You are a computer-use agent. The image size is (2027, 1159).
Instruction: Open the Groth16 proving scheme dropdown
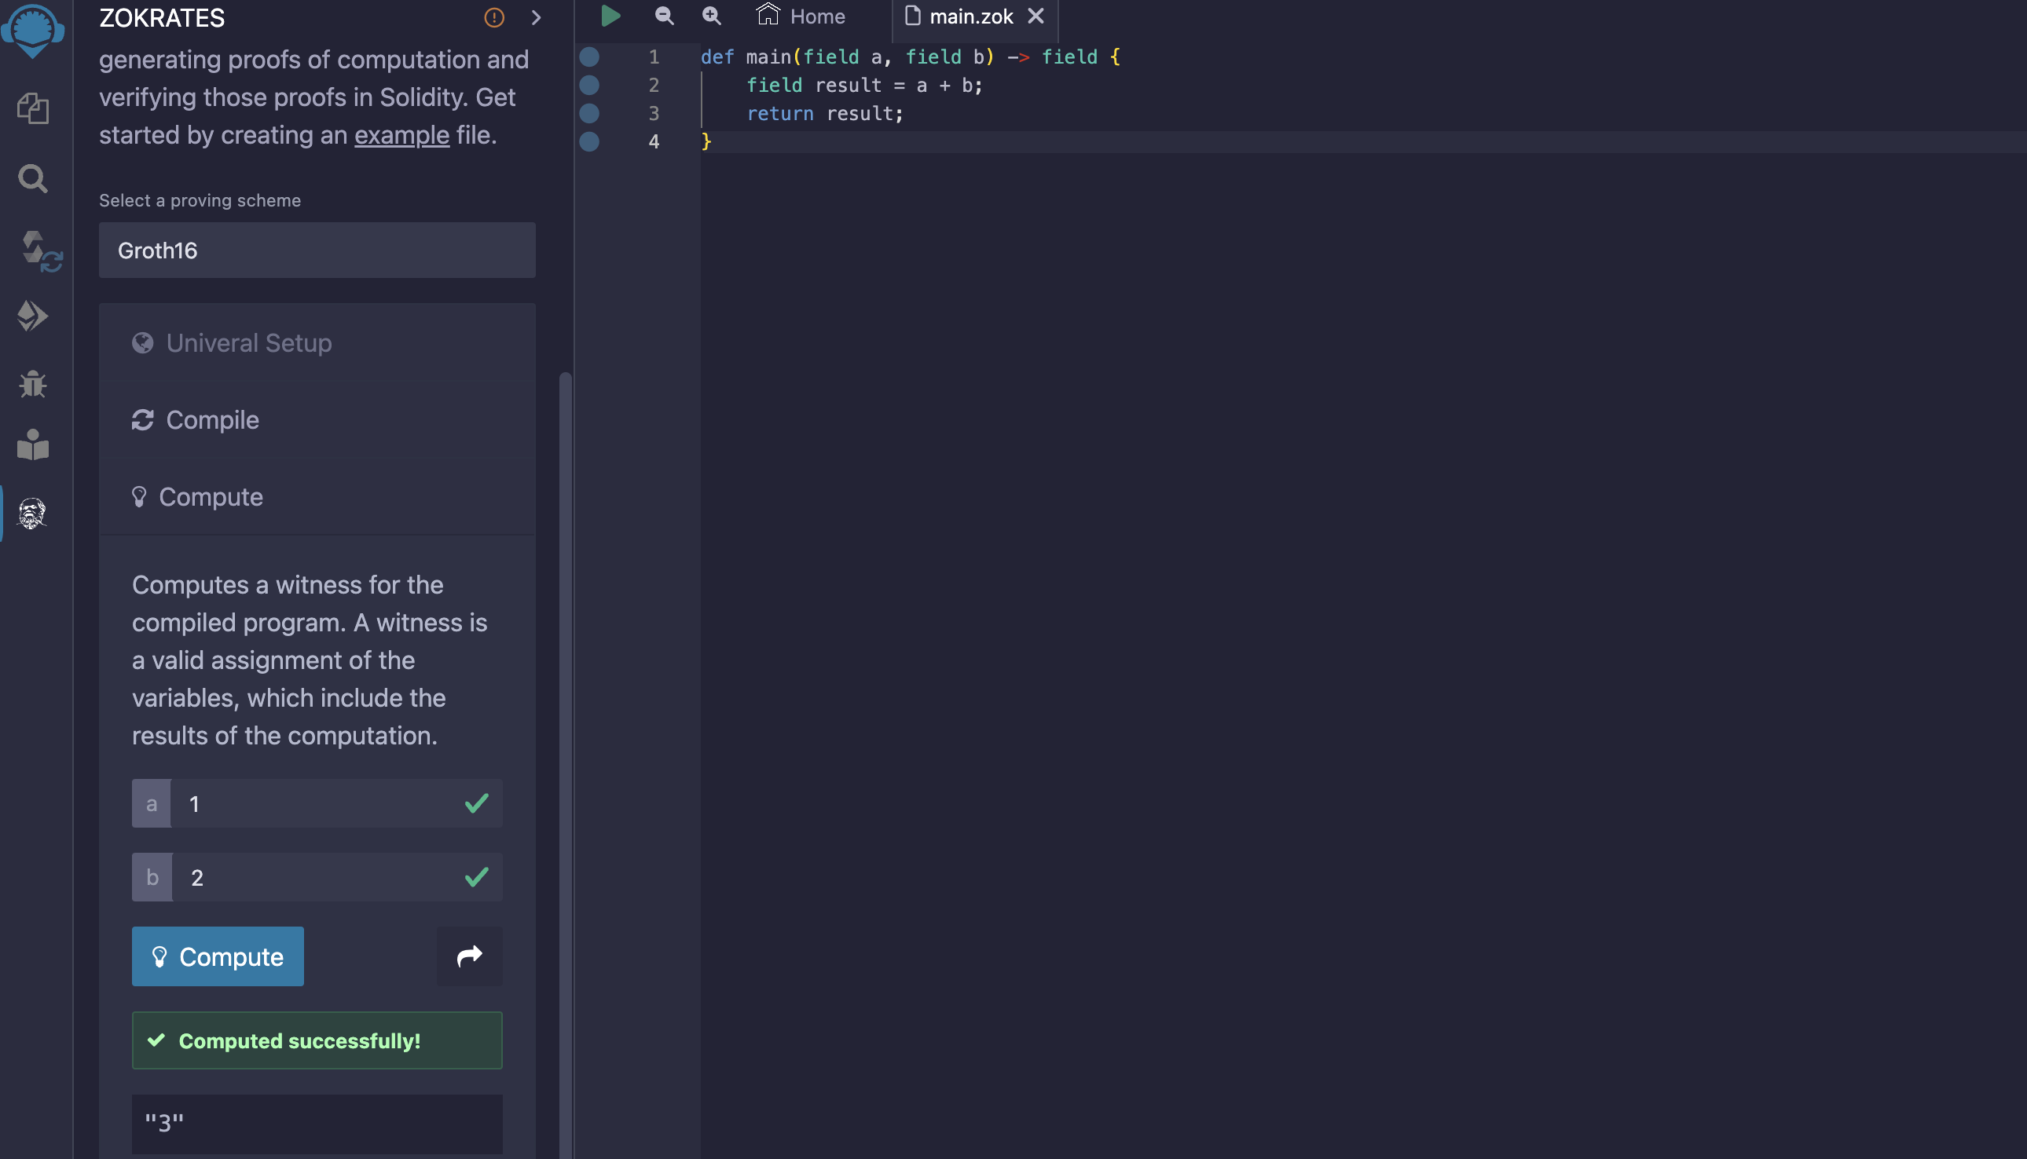click(317, 250)
